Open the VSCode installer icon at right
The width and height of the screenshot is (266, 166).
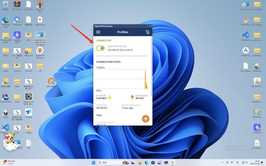tap(246, 36)
